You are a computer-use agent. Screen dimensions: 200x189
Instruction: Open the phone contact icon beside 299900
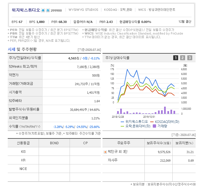(x=48, y=10)
